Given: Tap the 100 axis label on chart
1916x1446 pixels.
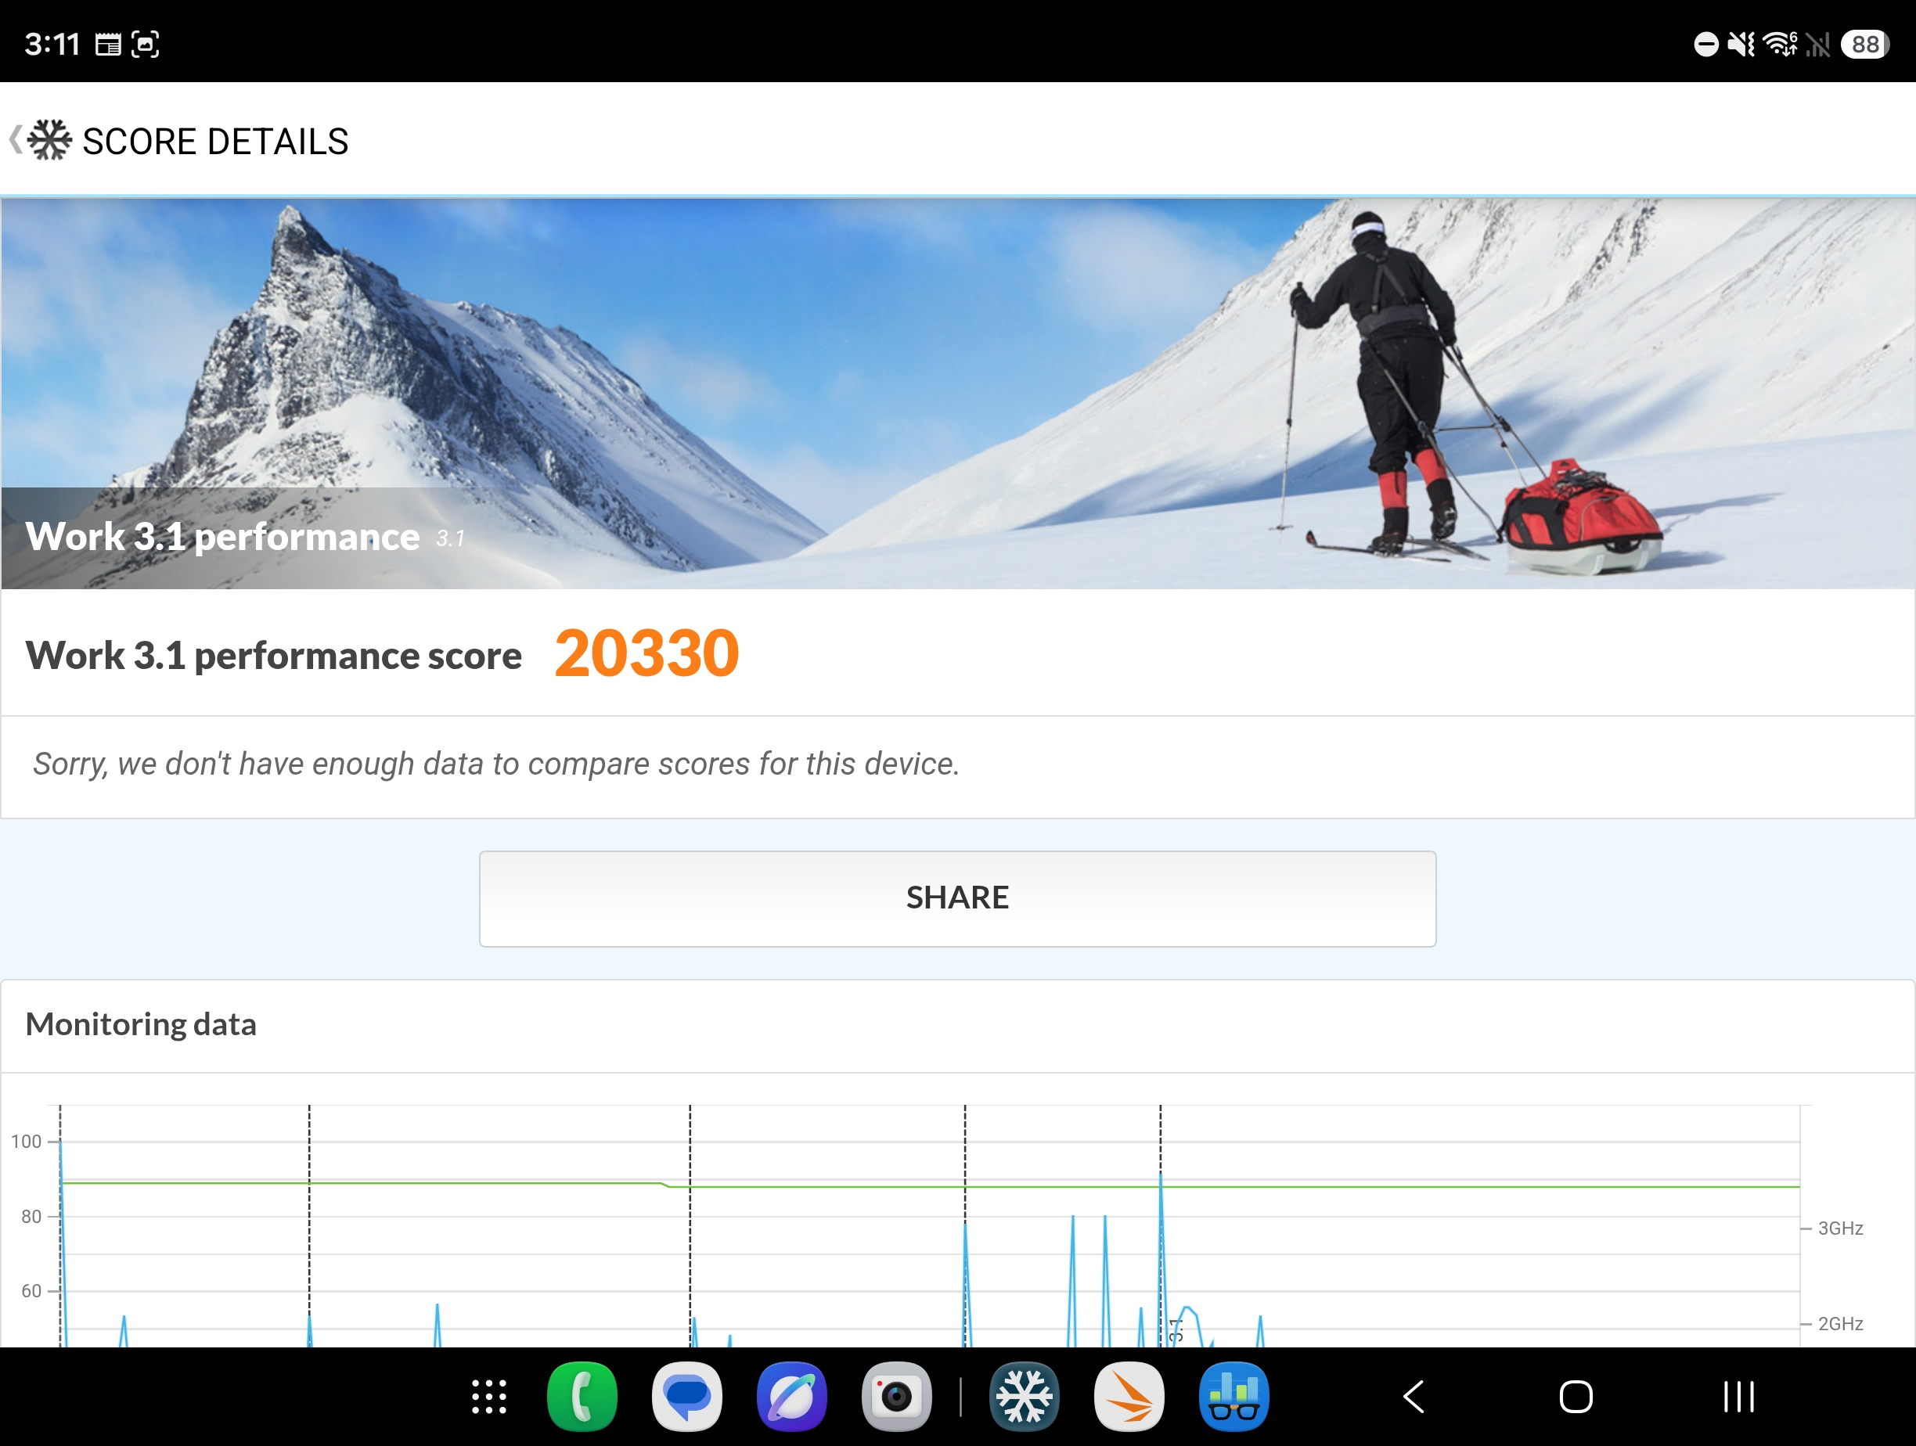Looking at the screenshot, I should pyautogui.click(x=26, y=1141).
